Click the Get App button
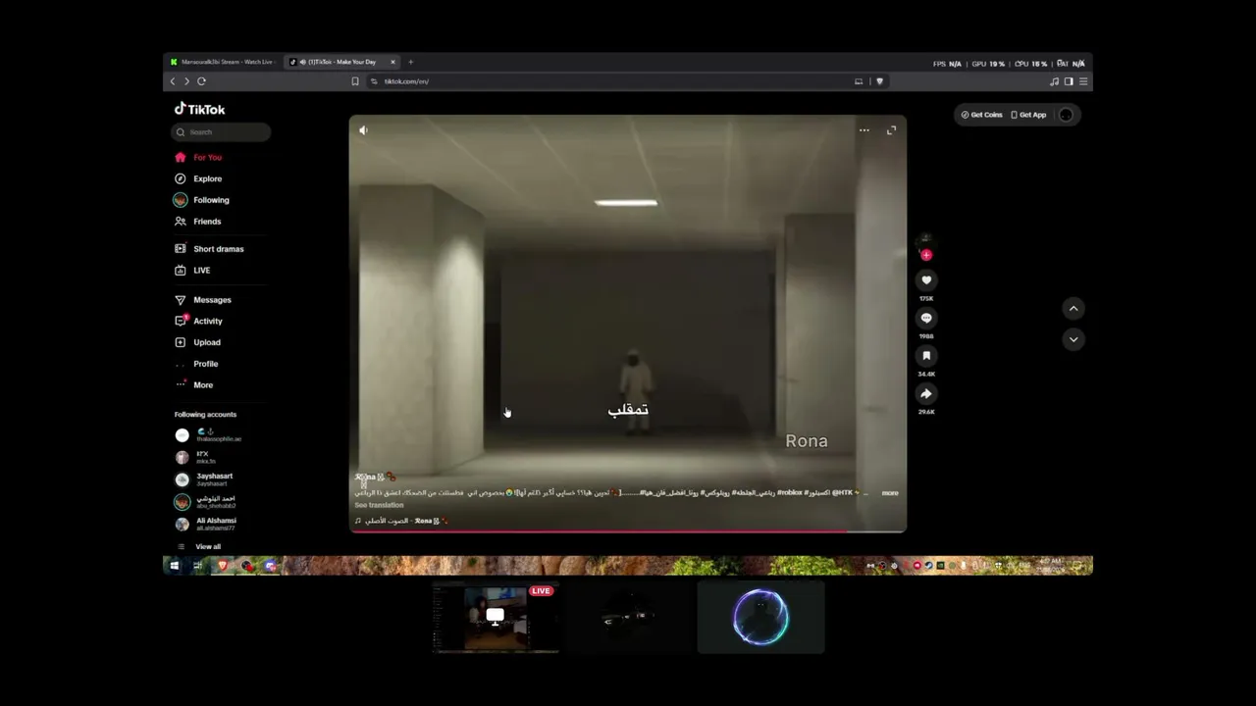This screenshot has height=706, width=1256. coord(1028,115)
